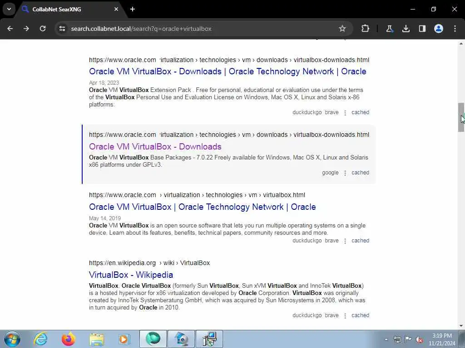Click the 'May 14, 2019' date
465x348 pixels.
click(105, 218)
